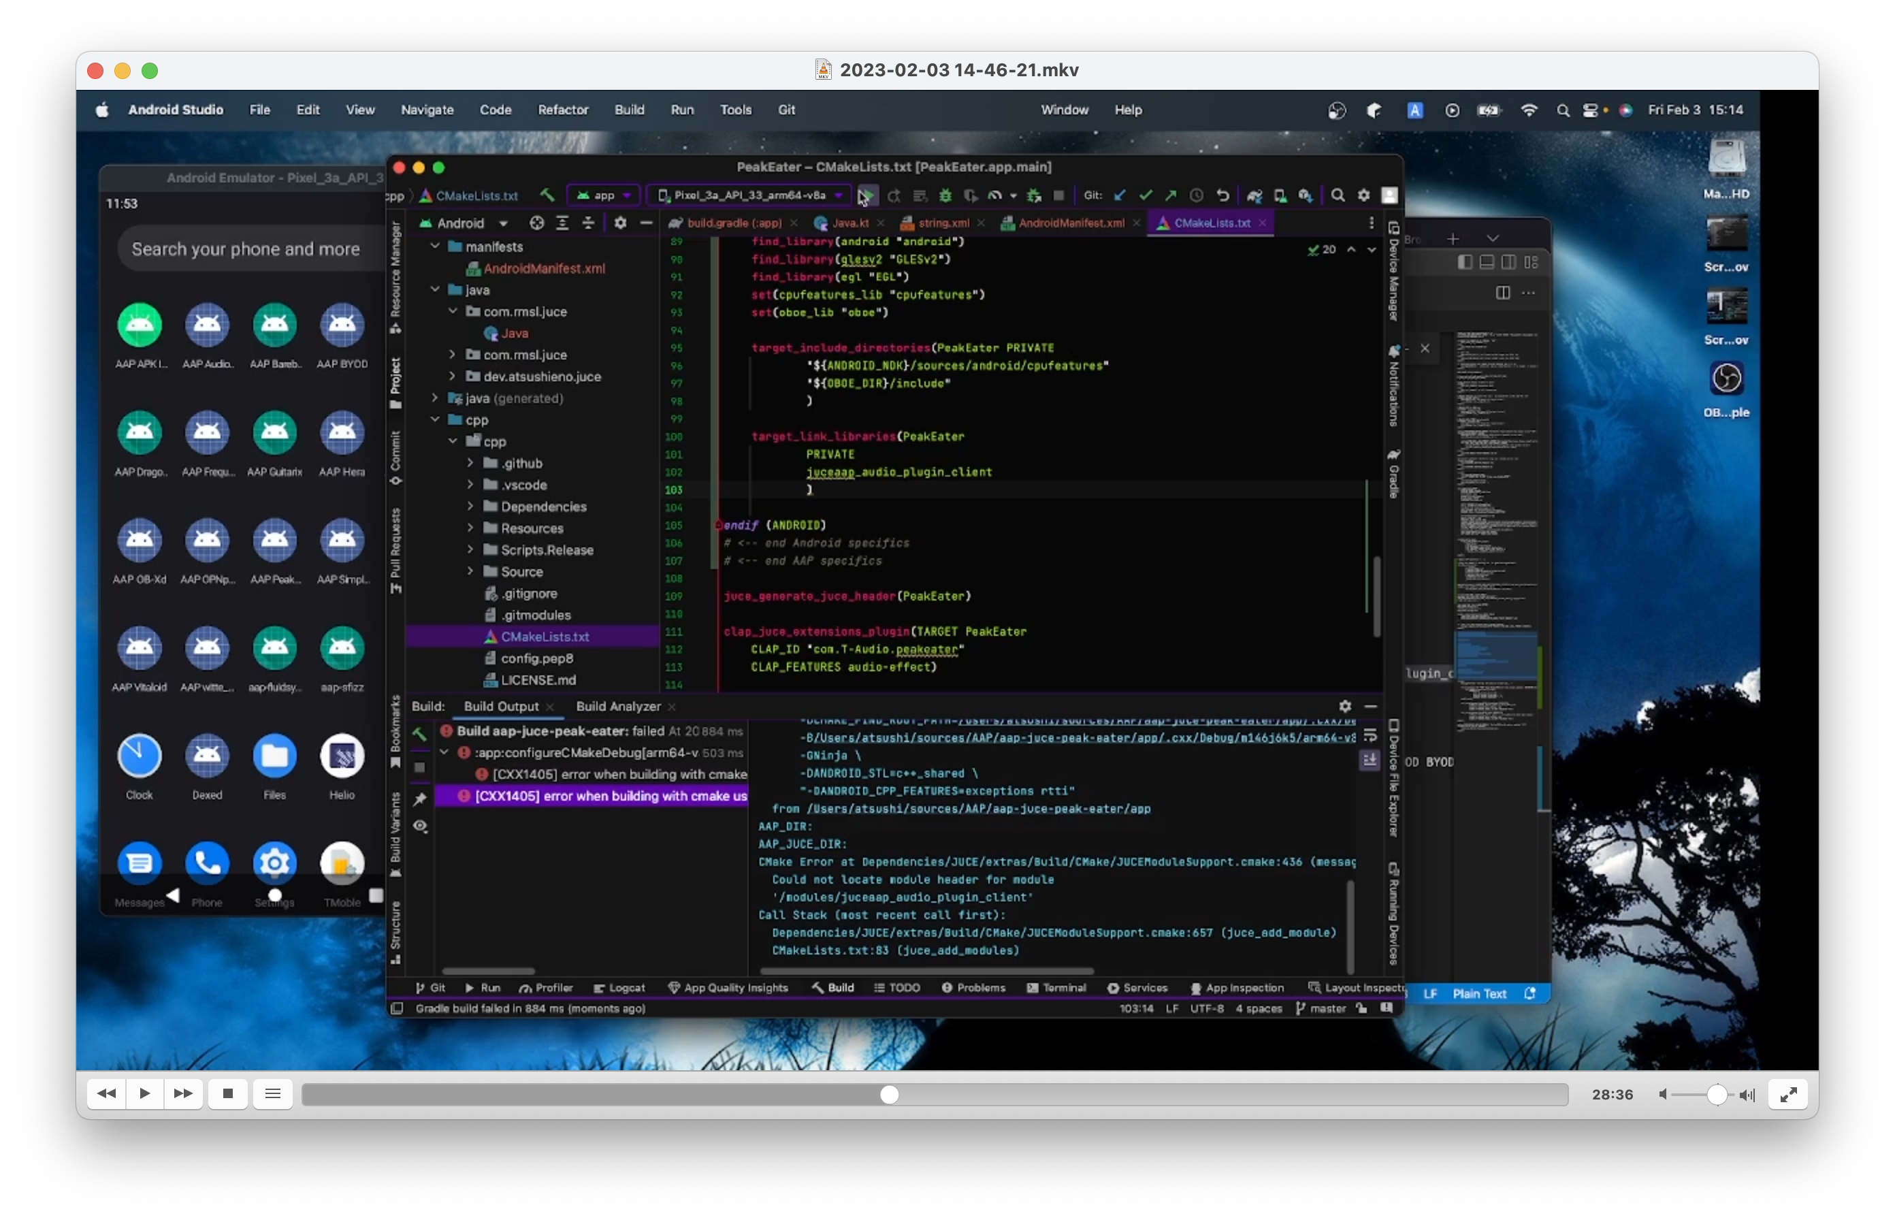The height and width of the screenshot is (1220, 1895).
Task: Switch to the AndroidManifest.xml editor tab
Action: pos(1070,223)
